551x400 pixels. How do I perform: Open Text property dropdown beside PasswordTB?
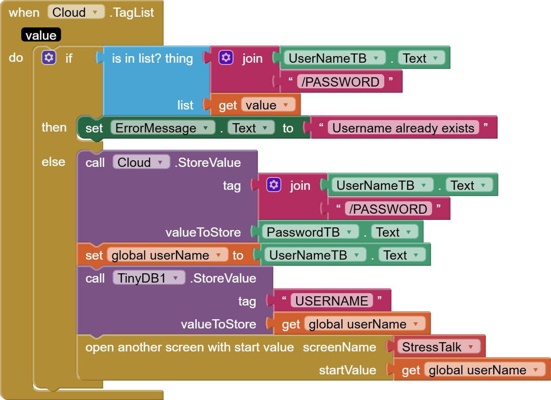click(x=394, y=232)
